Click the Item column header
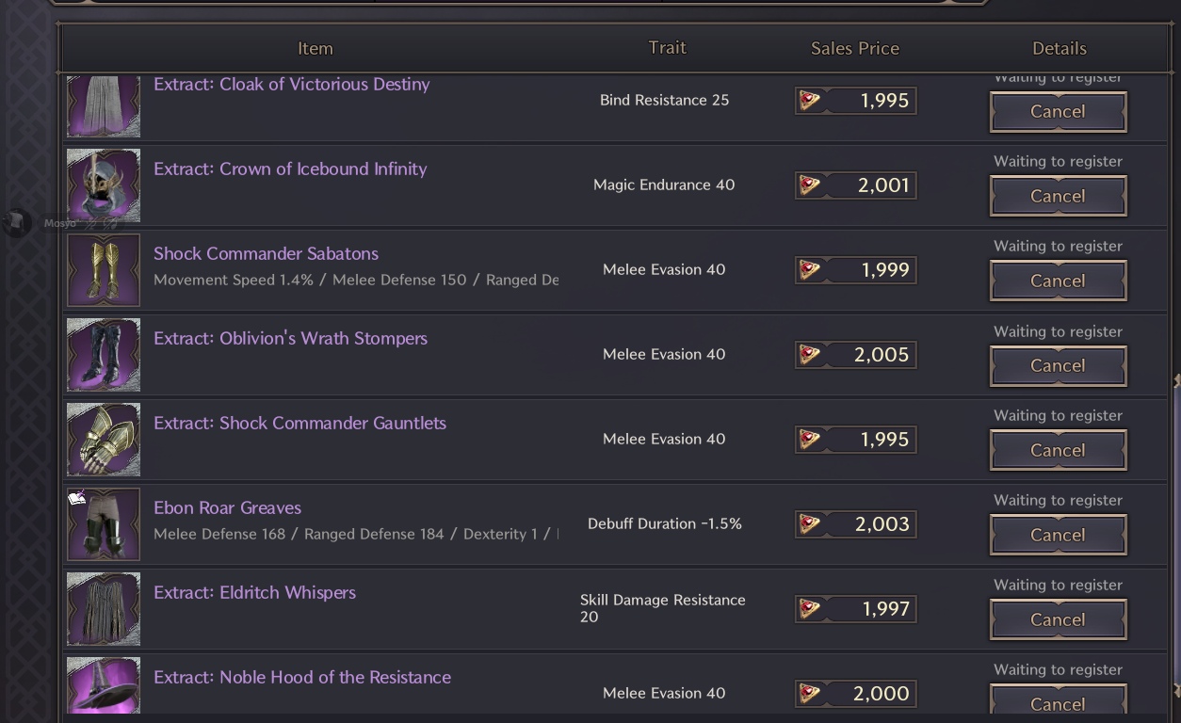The image size is (1181, 723). point(315,48)
